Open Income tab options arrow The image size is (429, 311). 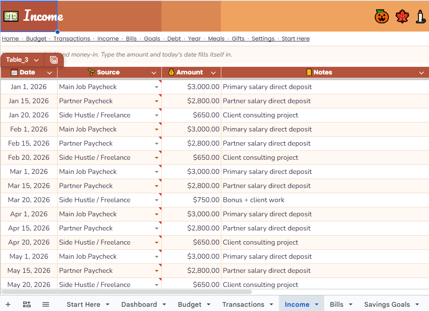(x=317, y=304)
